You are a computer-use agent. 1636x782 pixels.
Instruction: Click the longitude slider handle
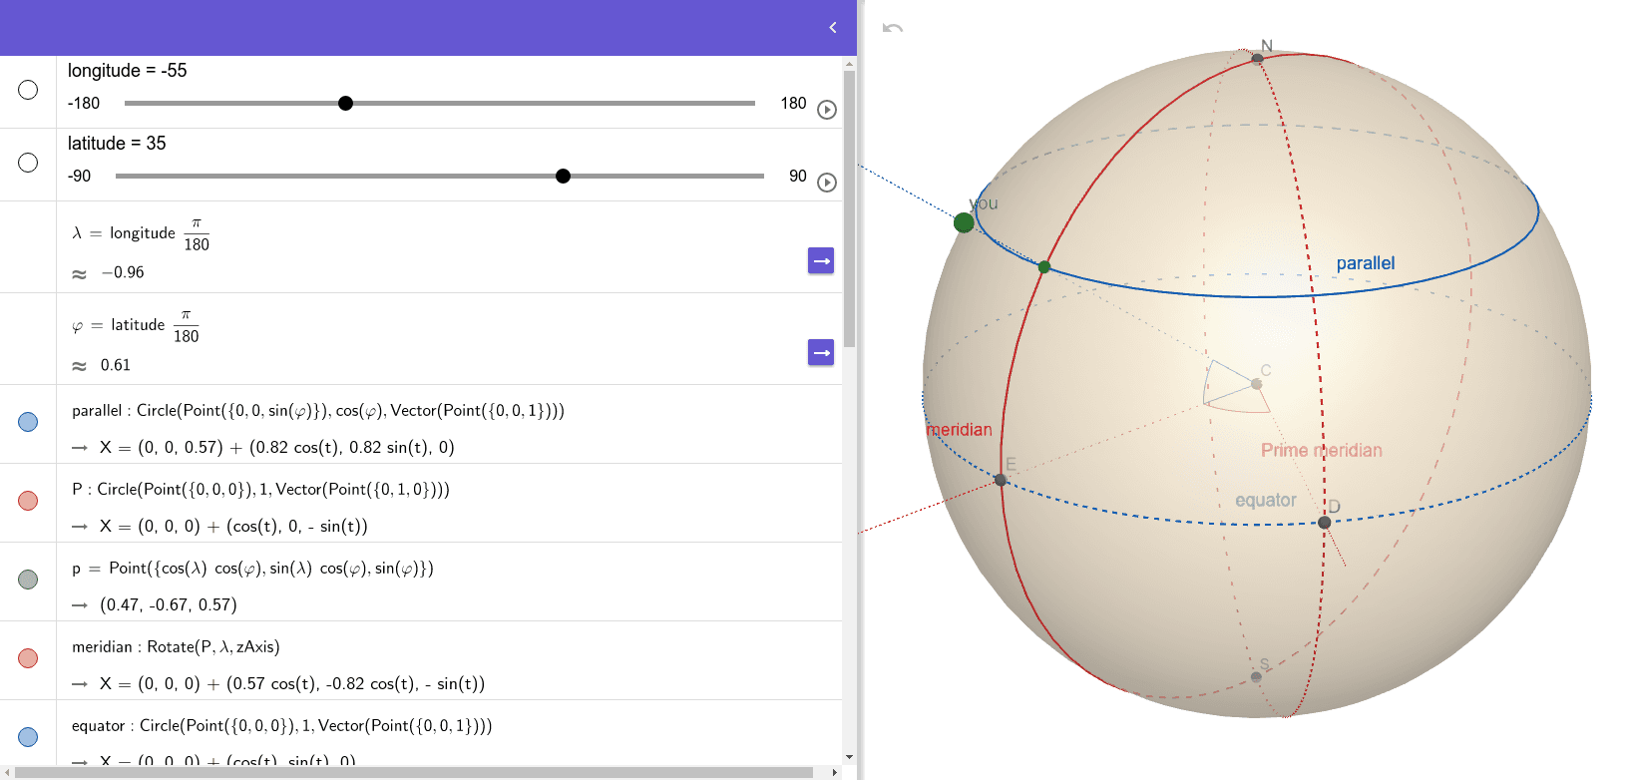345,104
